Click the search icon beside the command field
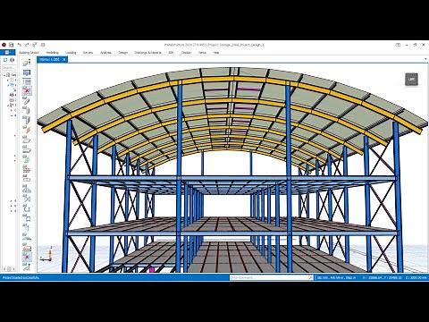The width and height of the screenshot is (429, 322). (x=310, y=277)
